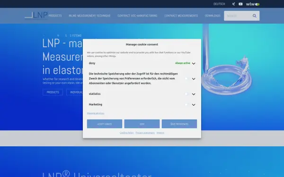Image resolution: width=284 pixels, height=177 pixels.
Task: Click the Save Preferences button
Action: pyautogui.click(x=179, y=124)
